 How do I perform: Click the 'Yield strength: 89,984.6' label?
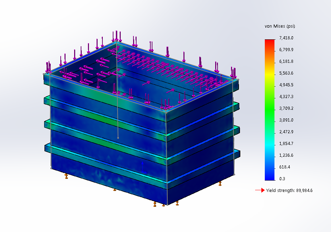(289, 190)
